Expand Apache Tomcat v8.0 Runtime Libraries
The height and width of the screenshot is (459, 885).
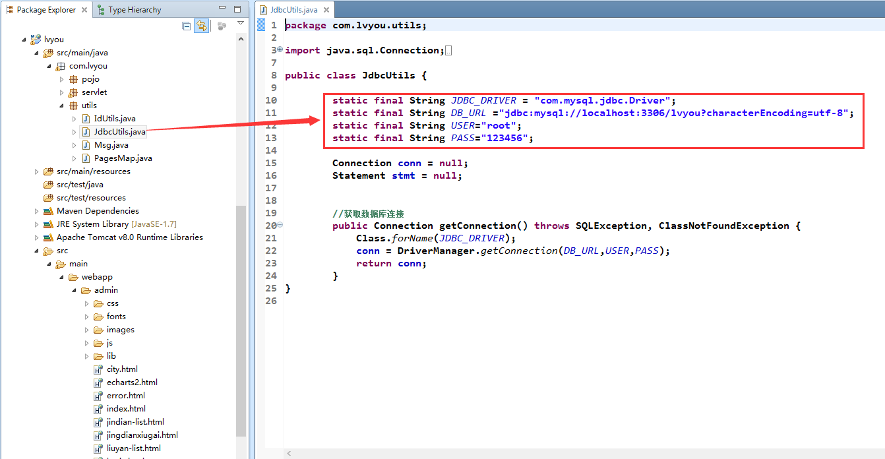point(37,237)
